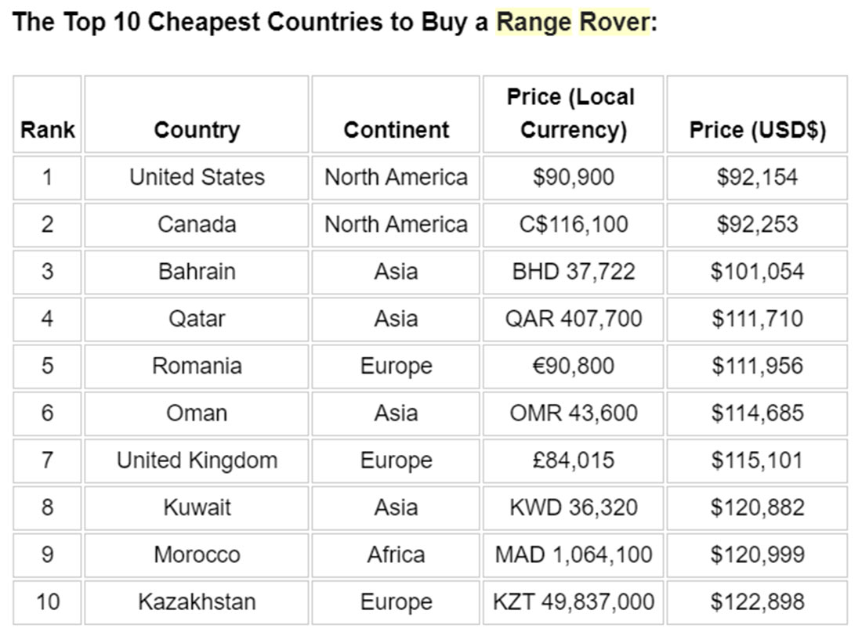Click the "Price (USD$)" column header
Screen dimensions: 862x639
pos(757,130)
